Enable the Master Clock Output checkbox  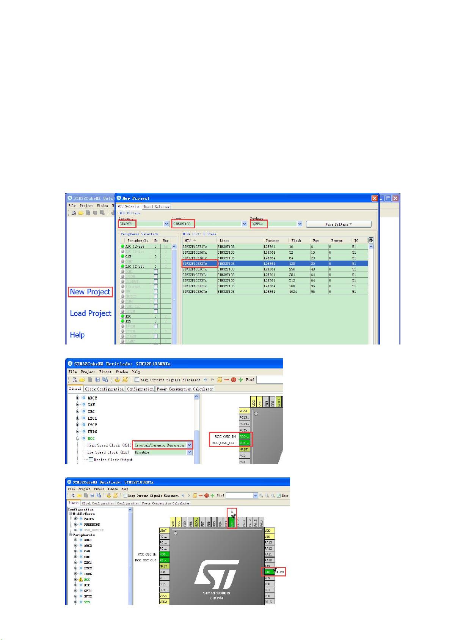[91, 460]
